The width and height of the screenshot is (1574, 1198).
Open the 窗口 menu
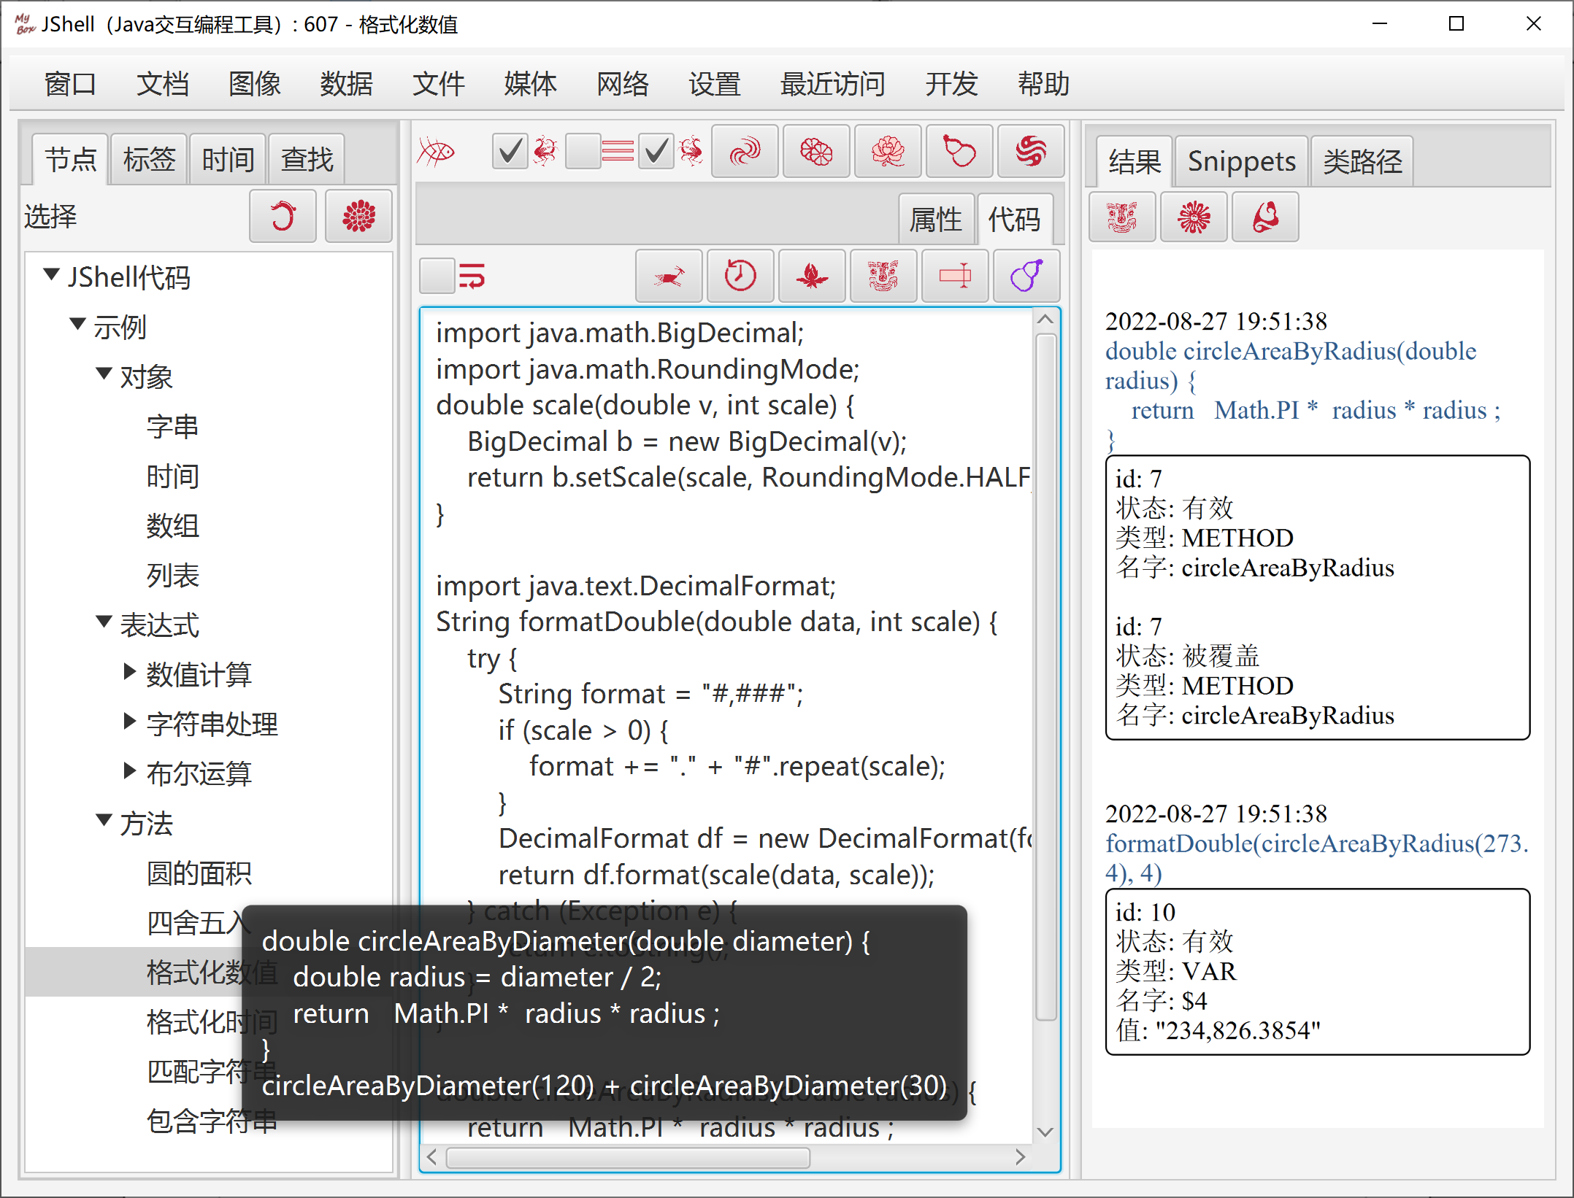tap(70, 84)
